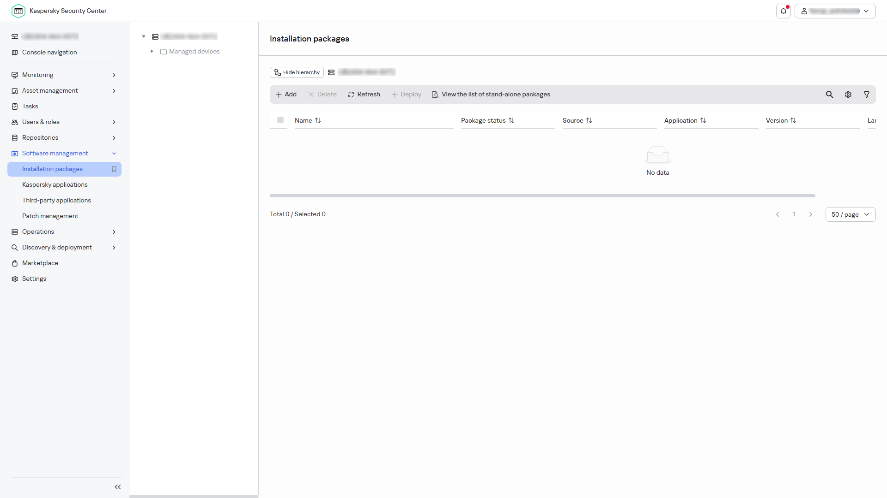Viewport: 887px width, 498px height.
Task: Sort by Package status column
Action: (x=511, y=120)
